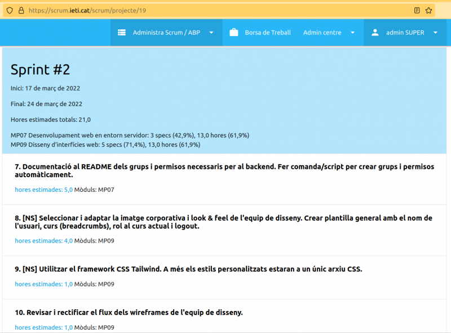This screenshot has width=451, height=333.
Task: Click Mòduls: MP09 text under spec 8
Action: (94, 241)
